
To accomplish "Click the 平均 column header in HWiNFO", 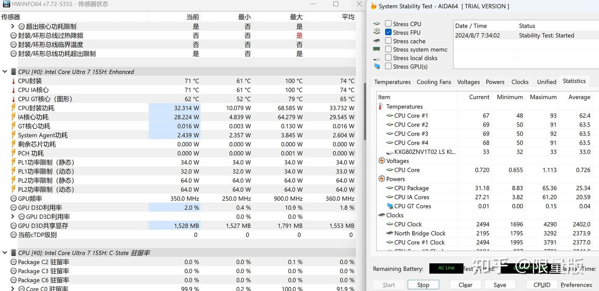I will (x=329, y=17).
